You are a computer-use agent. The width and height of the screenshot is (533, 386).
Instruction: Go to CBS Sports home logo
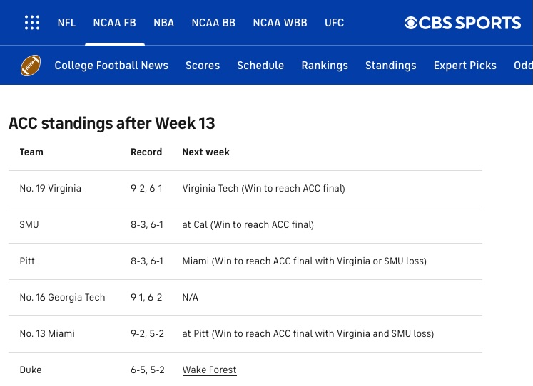pos(462,23)
